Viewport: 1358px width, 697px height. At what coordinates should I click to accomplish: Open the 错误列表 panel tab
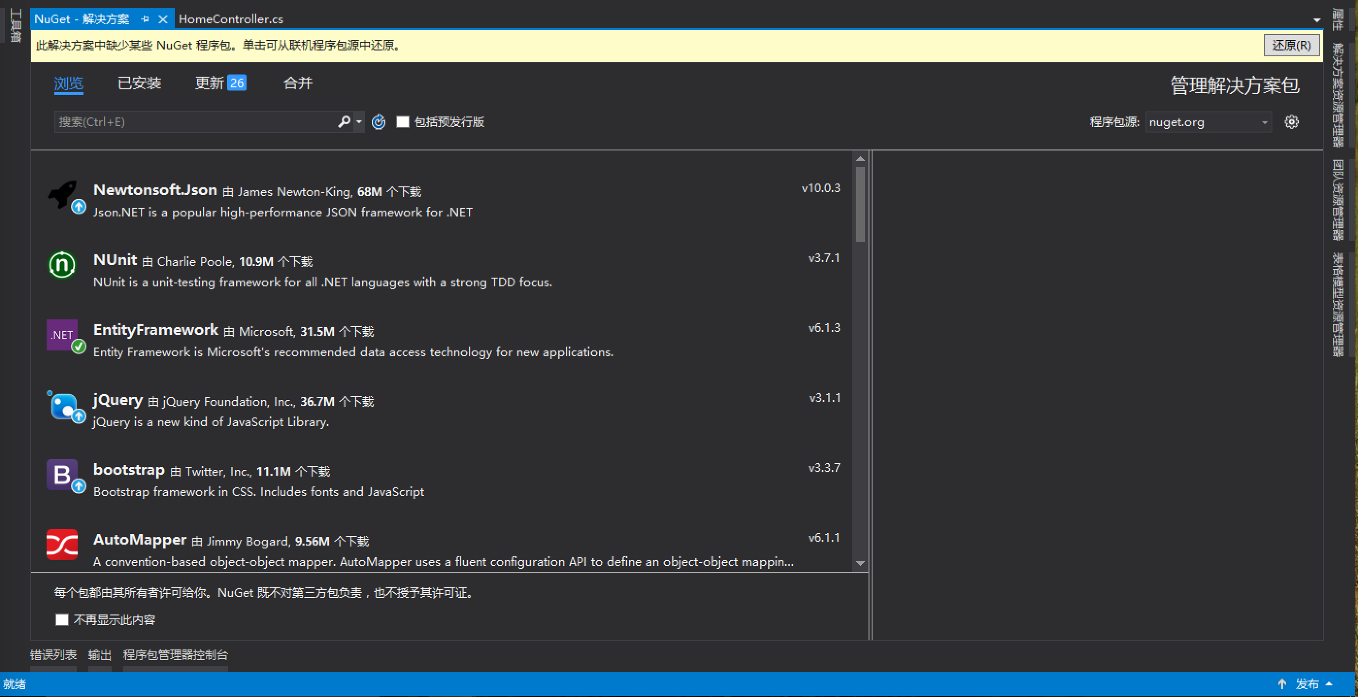pyautogui.click(x=53, y=655)
